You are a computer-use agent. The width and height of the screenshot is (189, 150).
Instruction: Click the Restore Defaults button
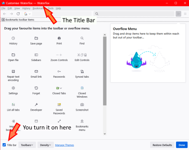click(x=162, y=145)
